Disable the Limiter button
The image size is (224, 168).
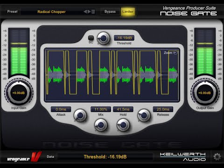tap(128, 12)
